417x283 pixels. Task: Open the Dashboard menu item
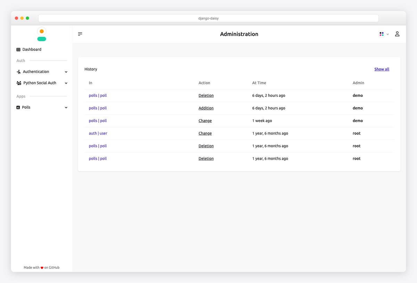click(42, 49)
